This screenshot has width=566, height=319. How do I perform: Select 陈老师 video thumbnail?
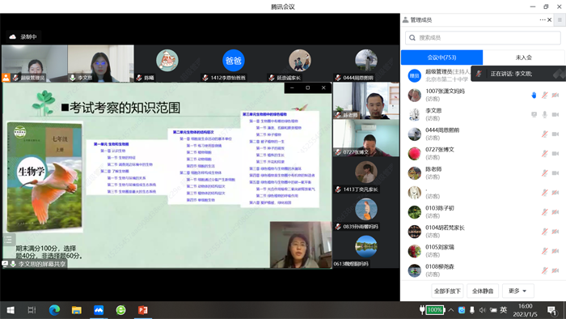coord(366,100)
